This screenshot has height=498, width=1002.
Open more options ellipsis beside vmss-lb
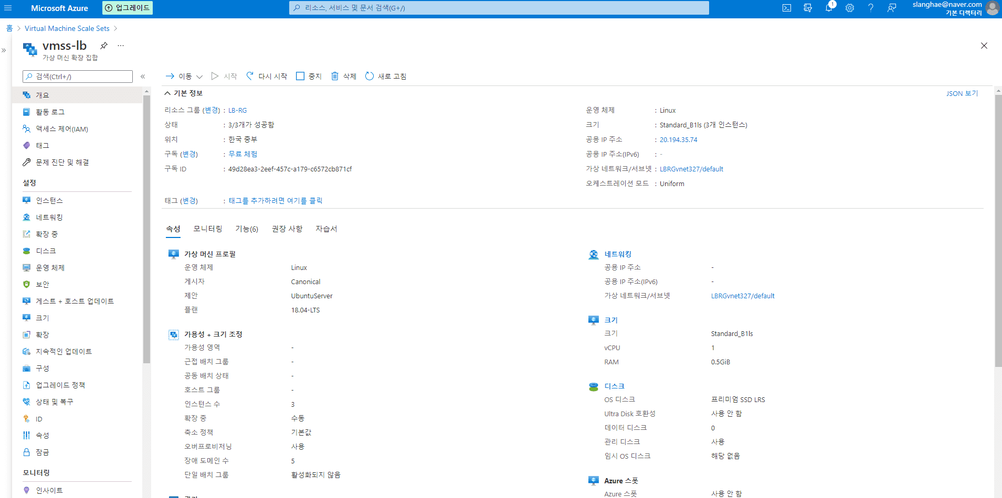coord(121,46)
